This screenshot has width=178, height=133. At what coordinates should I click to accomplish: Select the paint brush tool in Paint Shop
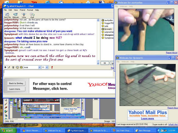(x=6, y=104)
